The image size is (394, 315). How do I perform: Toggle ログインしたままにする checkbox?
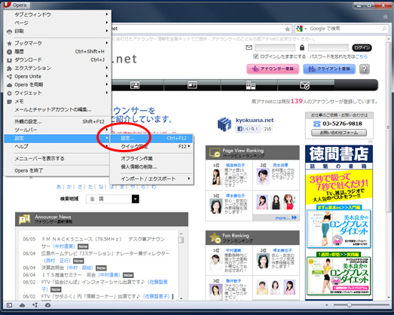coord(255,57)
